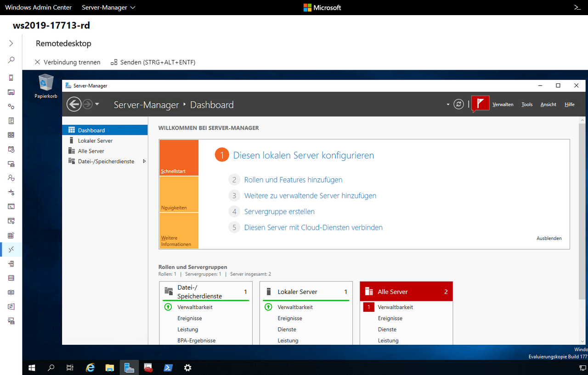Click Diesen Server mit Cloud-Diensten verbinden
The height and width of the screenshot is (375, 588).
coord(313,227)
